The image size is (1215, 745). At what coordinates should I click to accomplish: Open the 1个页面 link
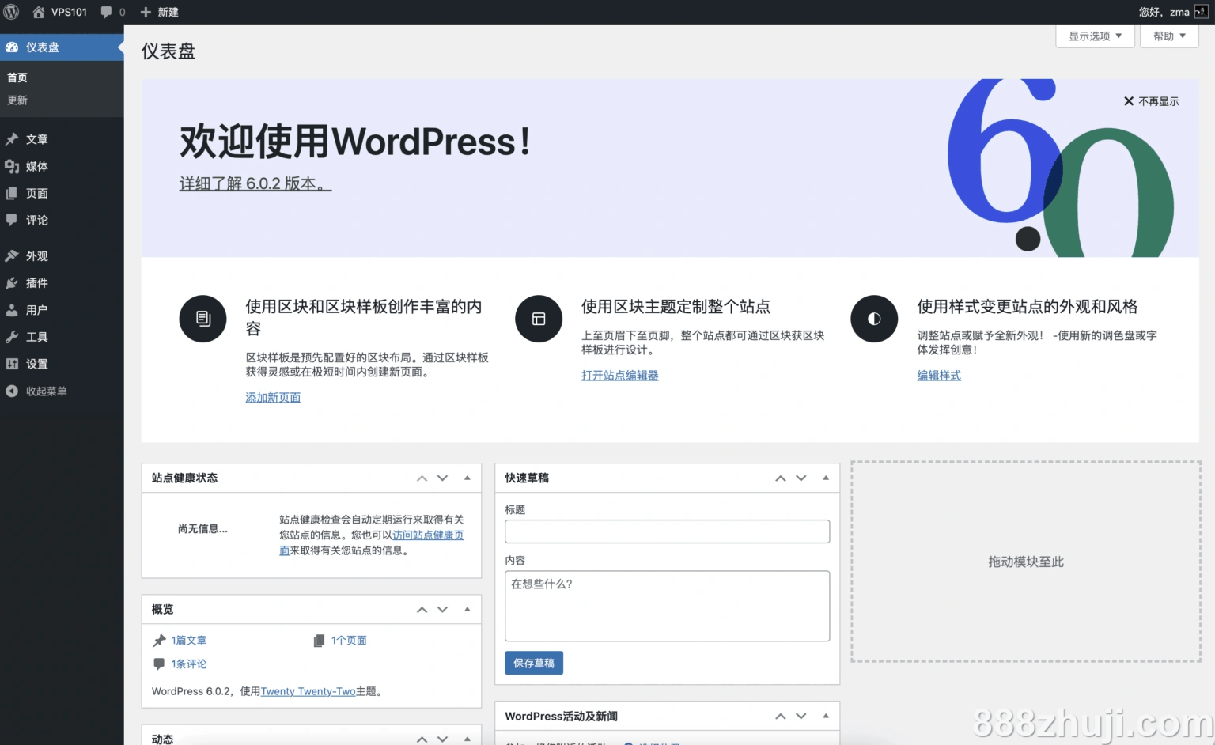(349, 641)
